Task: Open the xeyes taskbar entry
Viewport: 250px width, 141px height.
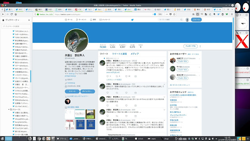Action: tap(152, 139)
